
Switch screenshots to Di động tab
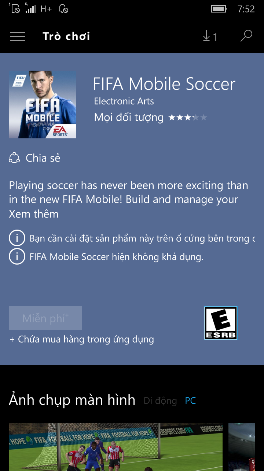coord(160,401)
